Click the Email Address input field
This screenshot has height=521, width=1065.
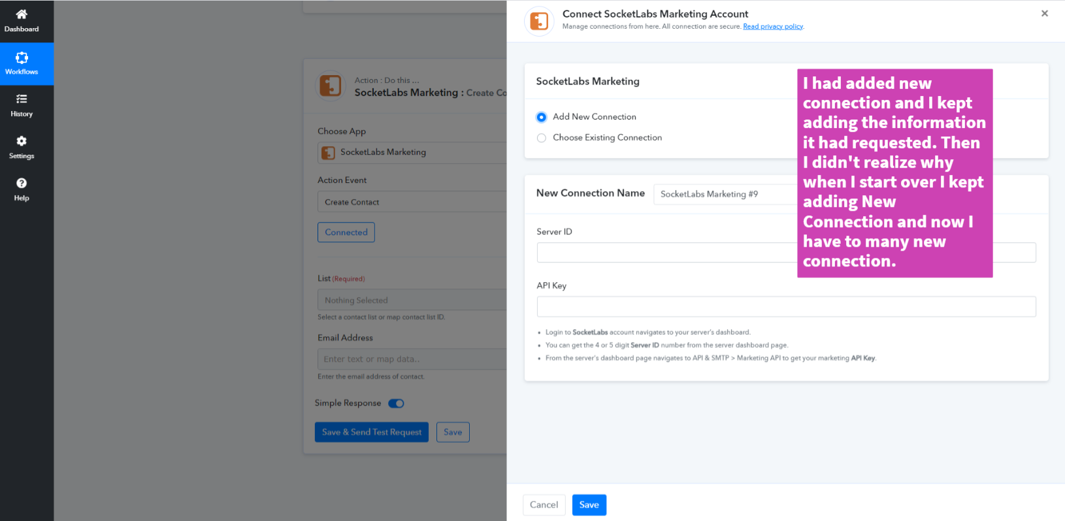pos(412,359)
